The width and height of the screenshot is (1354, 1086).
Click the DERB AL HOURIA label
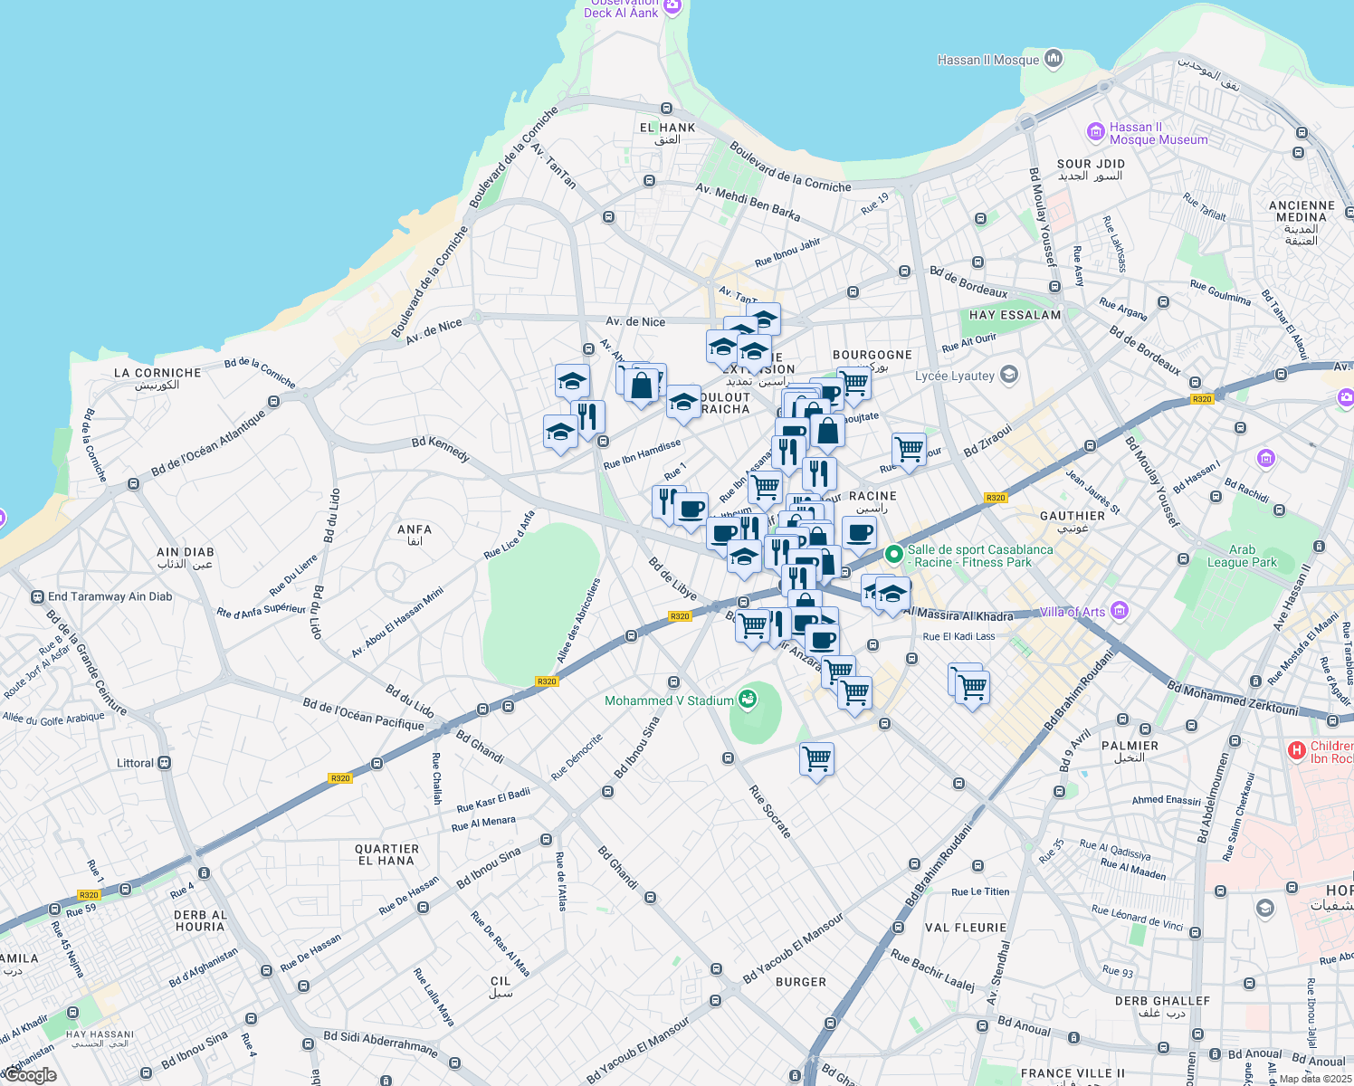tap(200, 920)
